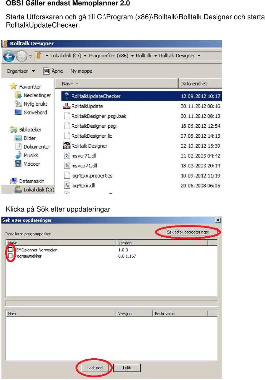Expand the dropdown arrow before Programfiler (x86)
This screenshot has width=265, height=380.
85,56
